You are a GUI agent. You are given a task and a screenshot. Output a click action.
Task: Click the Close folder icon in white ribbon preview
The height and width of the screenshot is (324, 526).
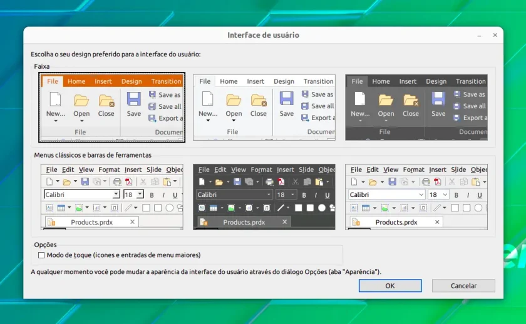259,100
